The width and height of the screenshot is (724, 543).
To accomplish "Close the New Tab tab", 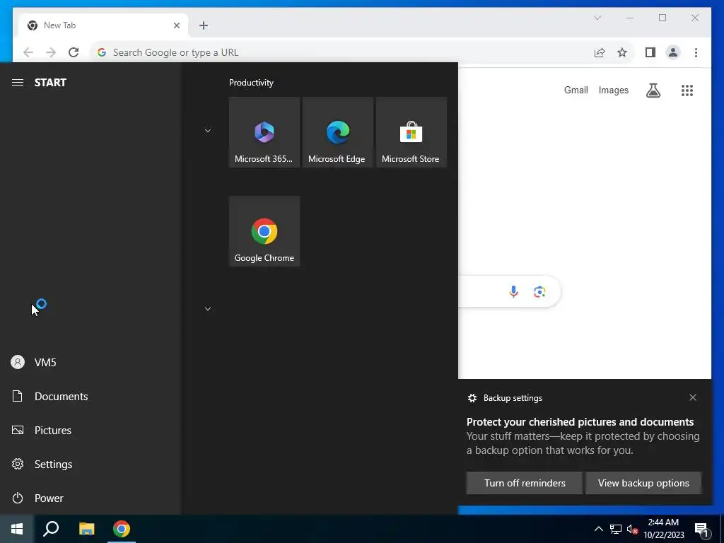I will [x=176, y=25].
